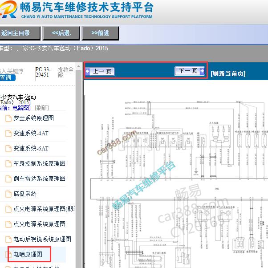Open 车身控制系统原理图 entry
The height and width of the screenshot is (268, 268).
point(39,163)
